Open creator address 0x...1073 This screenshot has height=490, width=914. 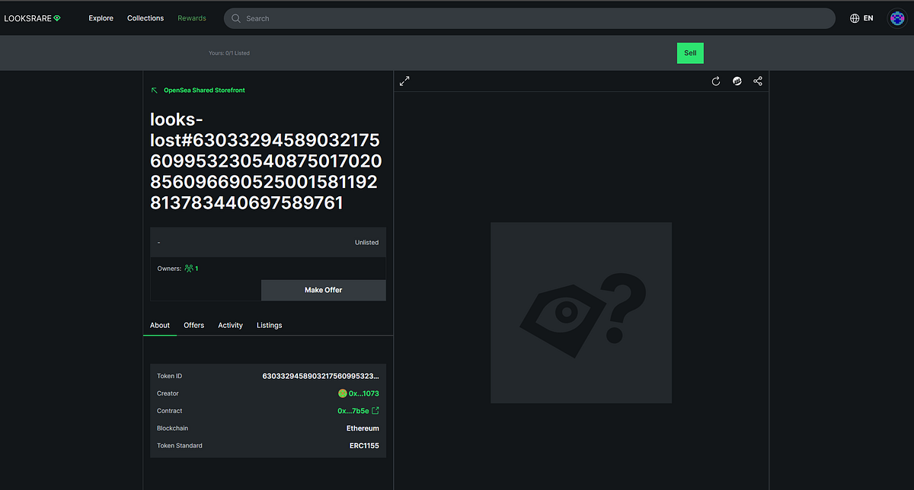click(x=364, y=393)
